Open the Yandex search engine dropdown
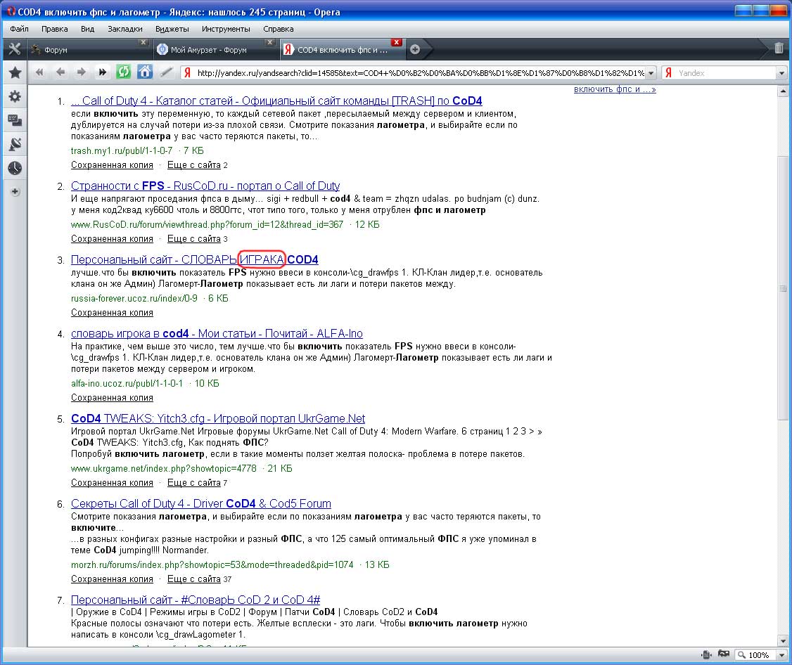The height and width of the screenshot is (665, 792). click(781, 72)
